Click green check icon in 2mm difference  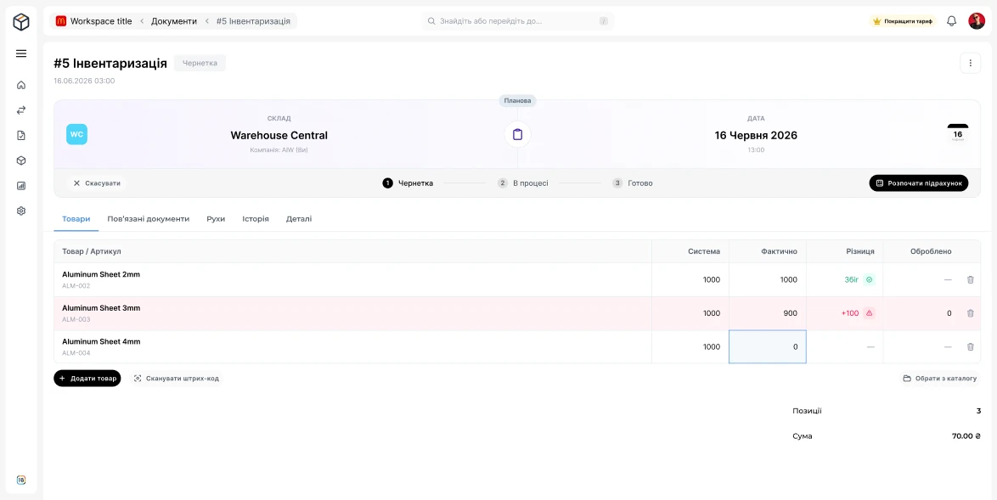coord(870,279)
